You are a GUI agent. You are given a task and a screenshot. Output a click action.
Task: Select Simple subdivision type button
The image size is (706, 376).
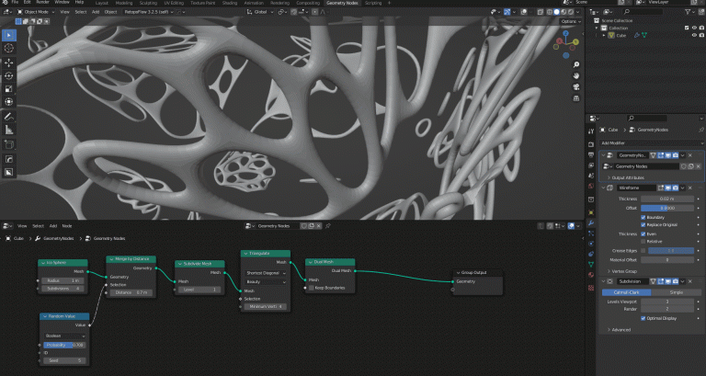click(x=676, y=292)
